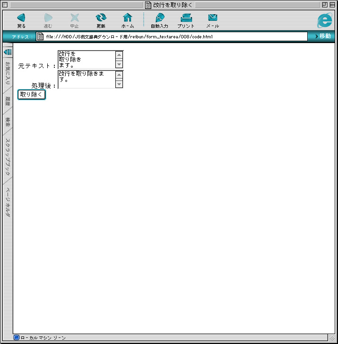The height and width of the screenshot is (344, 338).
Task: Click the window zoom box in title bar
Action: pos(325,5)
